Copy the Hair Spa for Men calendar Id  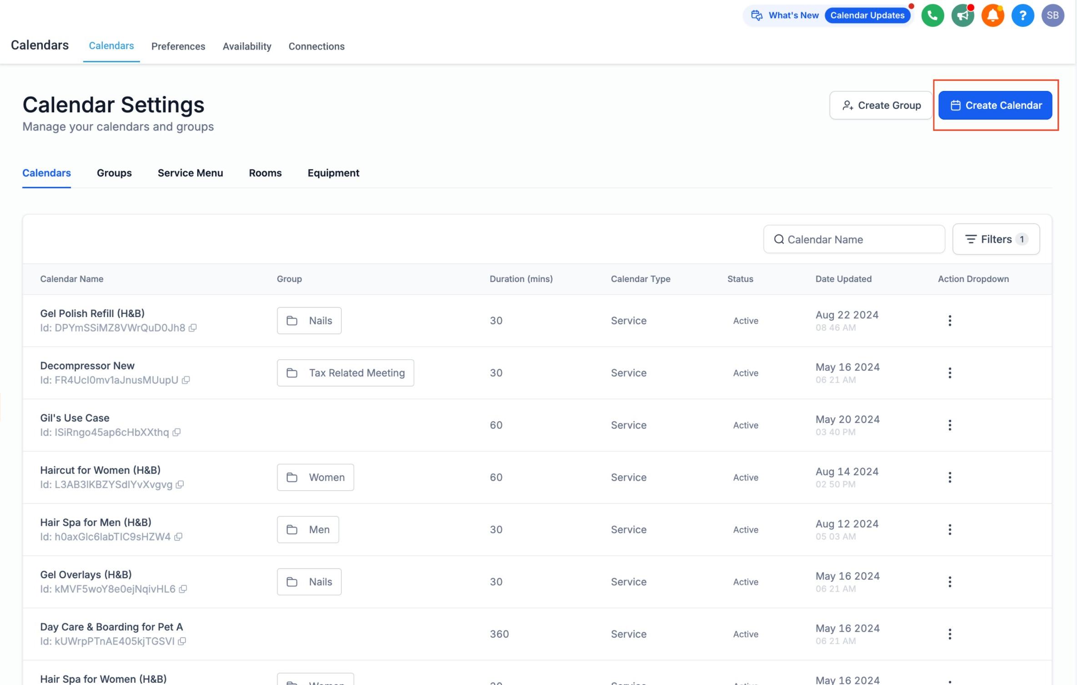click(x=178, y=537)
